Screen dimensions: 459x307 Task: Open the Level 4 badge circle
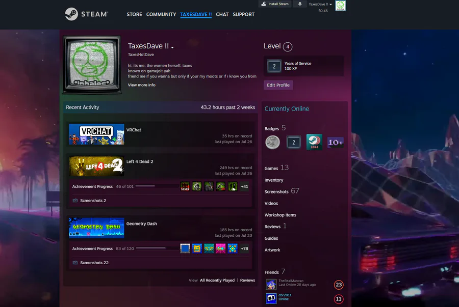tap(288, 47)
